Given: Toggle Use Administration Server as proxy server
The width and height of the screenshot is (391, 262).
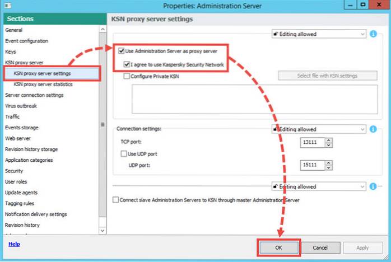Looking at the screenshot, I should (x=122, y=52).
